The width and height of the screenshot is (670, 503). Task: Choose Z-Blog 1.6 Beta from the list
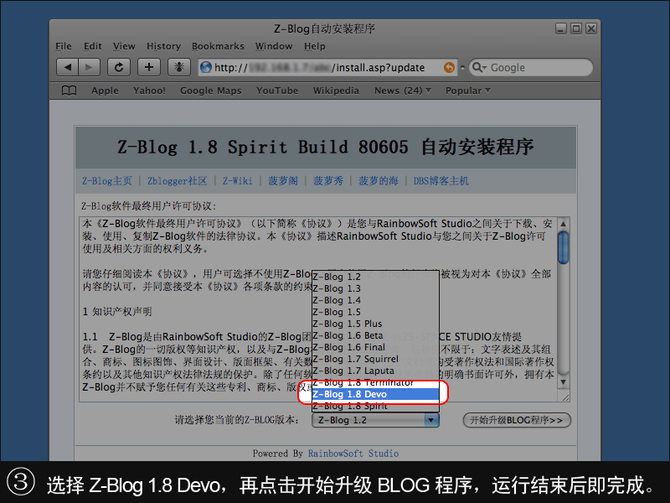click(x=375, y=335)
